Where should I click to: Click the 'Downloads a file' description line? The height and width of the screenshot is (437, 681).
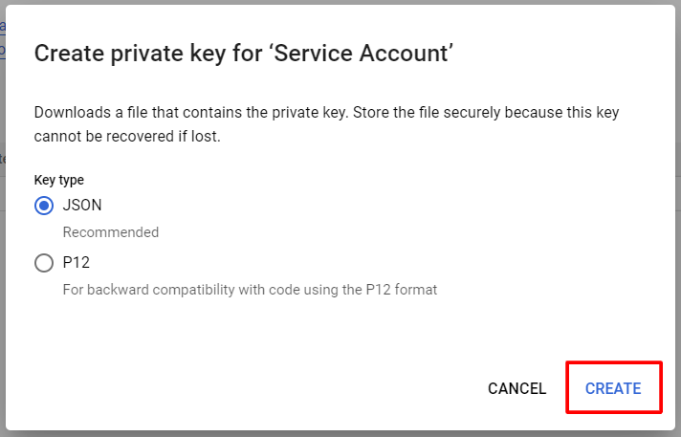click(x=326, y=113)
